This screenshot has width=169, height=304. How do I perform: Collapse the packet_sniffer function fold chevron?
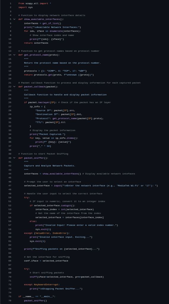14,158
